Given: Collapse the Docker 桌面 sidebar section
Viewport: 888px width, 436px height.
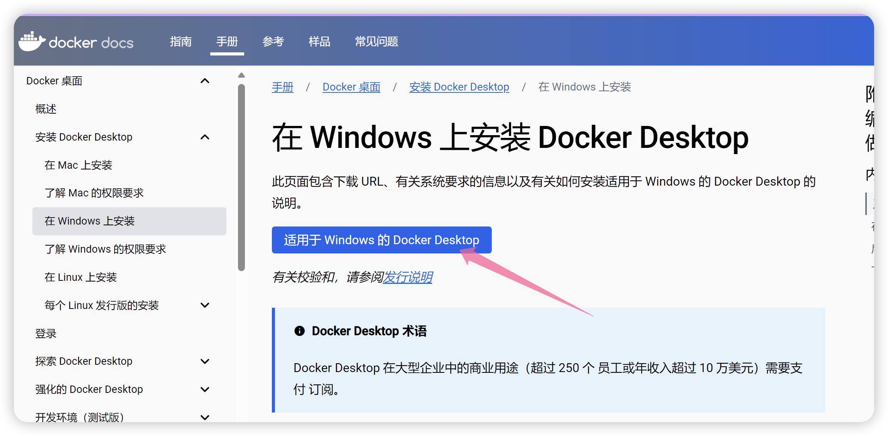Looking at the screenshot, I should [x=205, y=80].
